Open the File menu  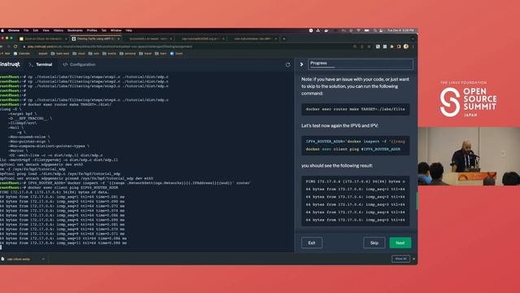26,31
